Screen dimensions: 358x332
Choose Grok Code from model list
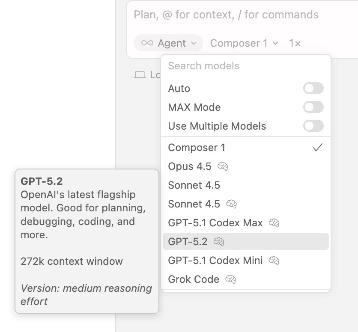tap(194, 279)
